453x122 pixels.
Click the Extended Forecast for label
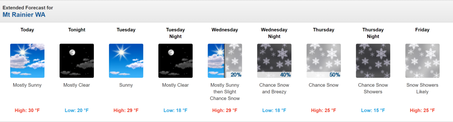click(x=28, y=8)
